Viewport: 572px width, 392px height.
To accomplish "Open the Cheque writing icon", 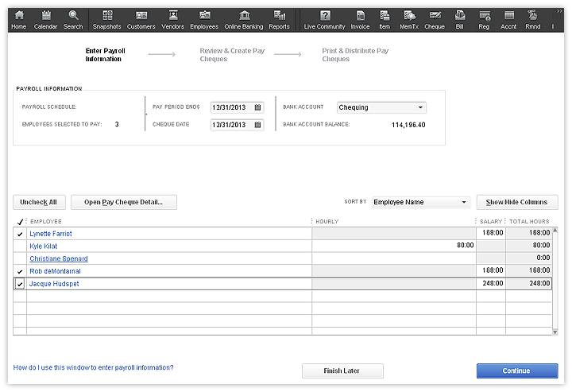I will [x=435, y=20].
